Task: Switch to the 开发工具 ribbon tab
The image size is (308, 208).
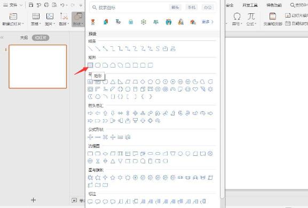Action: point(250,5)
